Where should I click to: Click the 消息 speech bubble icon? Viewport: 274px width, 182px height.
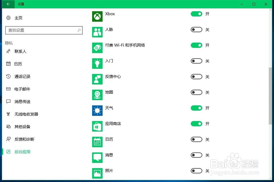(x=97, y=157)
